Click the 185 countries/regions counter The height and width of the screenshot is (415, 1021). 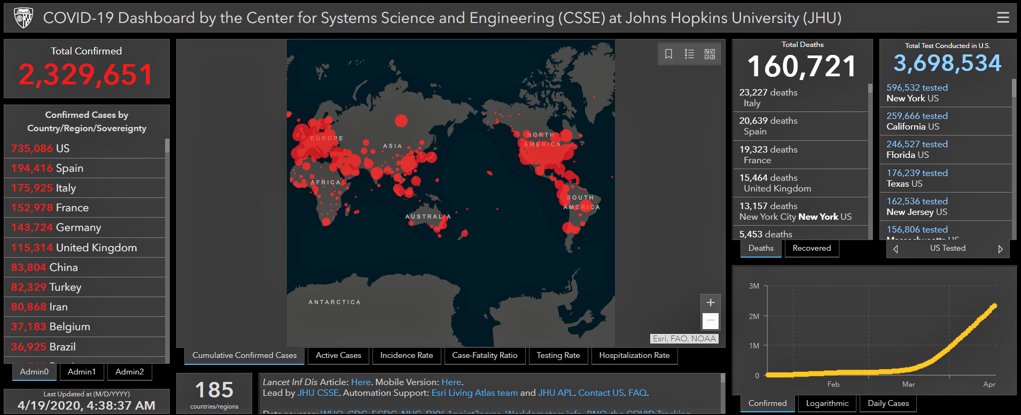[x=214, y=394]
